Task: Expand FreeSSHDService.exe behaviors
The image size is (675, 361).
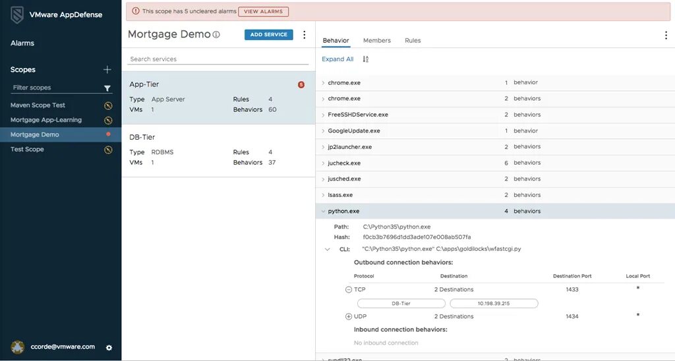Action: [323, 115]
